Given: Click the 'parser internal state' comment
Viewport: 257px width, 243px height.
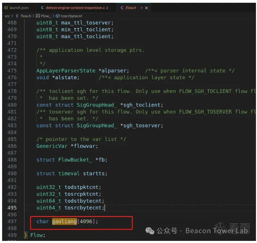Looking at the screenshot, I should 190,70.
